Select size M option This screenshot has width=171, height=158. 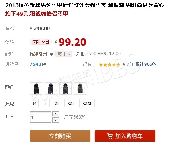pyautogui.click(x=34, y=103)
